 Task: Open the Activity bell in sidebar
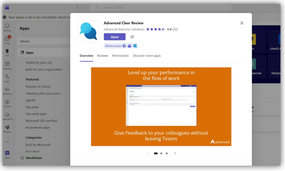click(7, 28)
